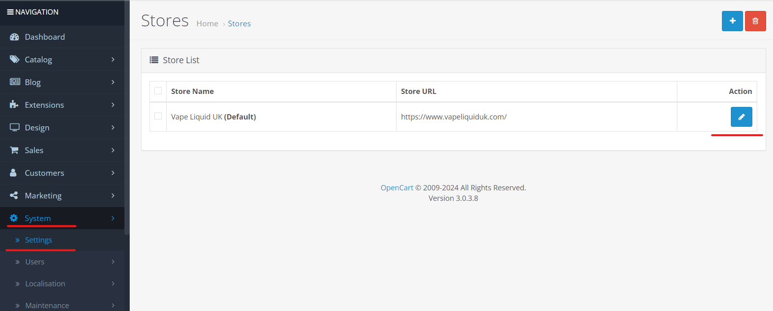Open Maintenance under System
The height and width of the screenshot is (311, 773).
pos(62,304)
